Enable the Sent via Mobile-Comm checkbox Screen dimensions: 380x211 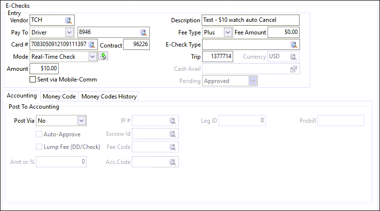point(33,79)
